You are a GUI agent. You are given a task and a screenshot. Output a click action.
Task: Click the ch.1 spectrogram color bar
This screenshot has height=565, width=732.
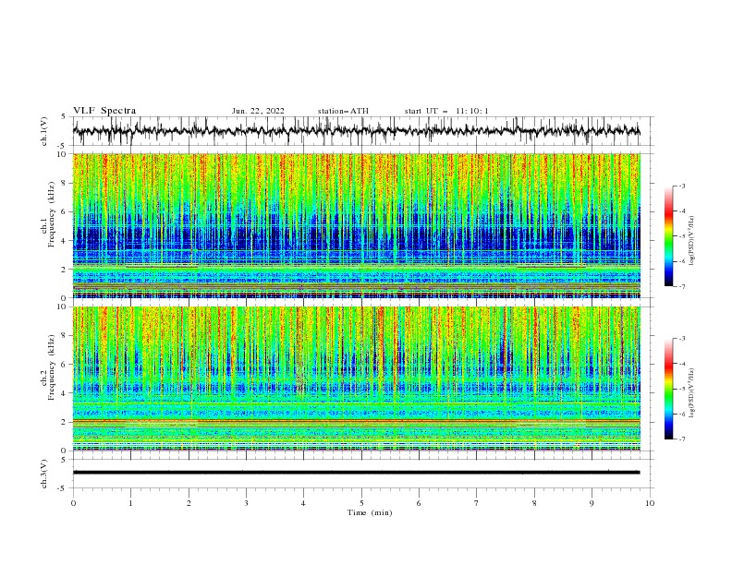669,236
